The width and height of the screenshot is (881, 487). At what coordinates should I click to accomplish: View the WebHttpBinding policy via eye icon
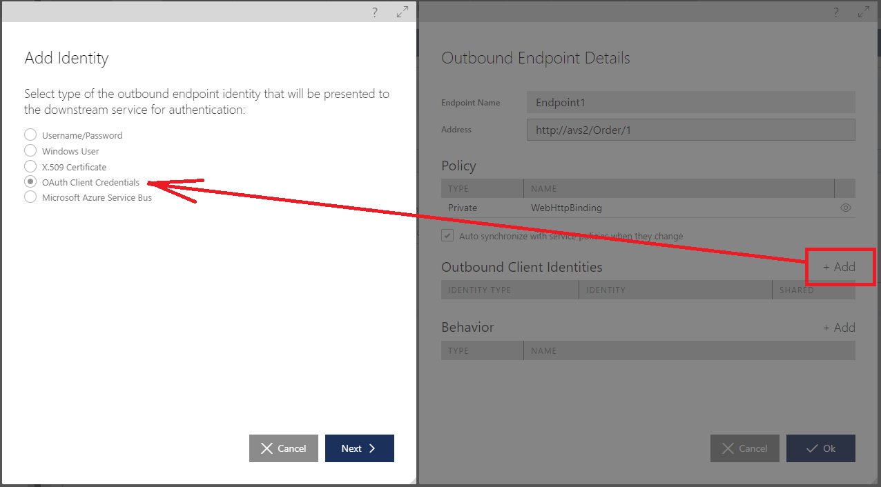pyautogui.click(x=846, y=208)
